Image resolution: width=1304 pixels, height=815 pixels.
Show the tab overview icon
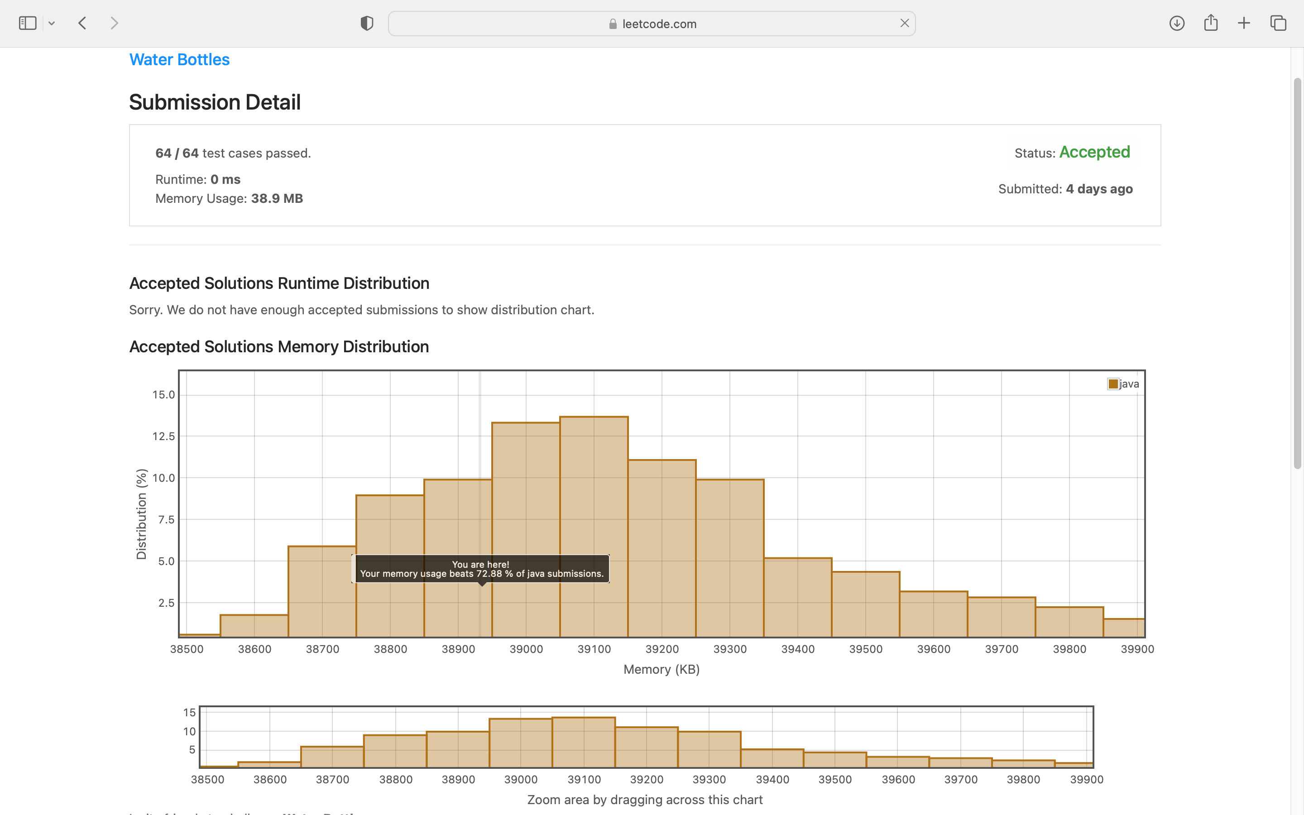(x=1278, y=23)
